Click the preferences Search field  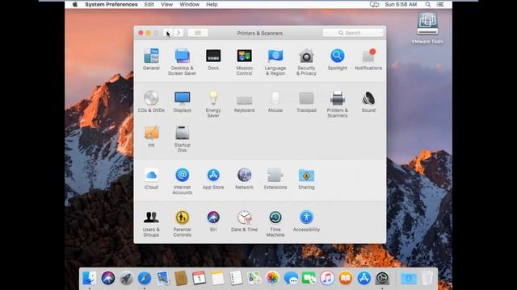coord(353,33)
